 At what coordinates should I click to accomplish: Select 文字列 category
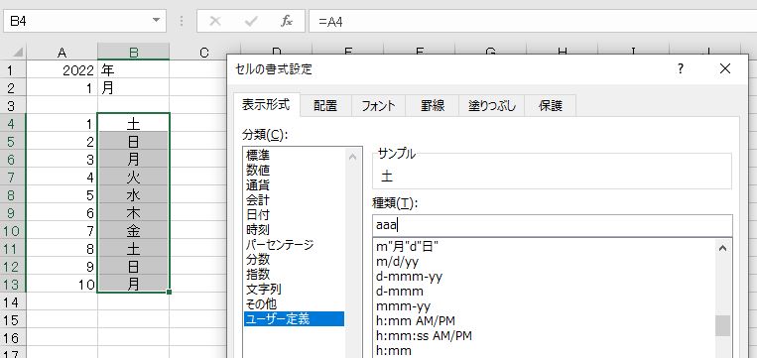(x=295, y=290)
